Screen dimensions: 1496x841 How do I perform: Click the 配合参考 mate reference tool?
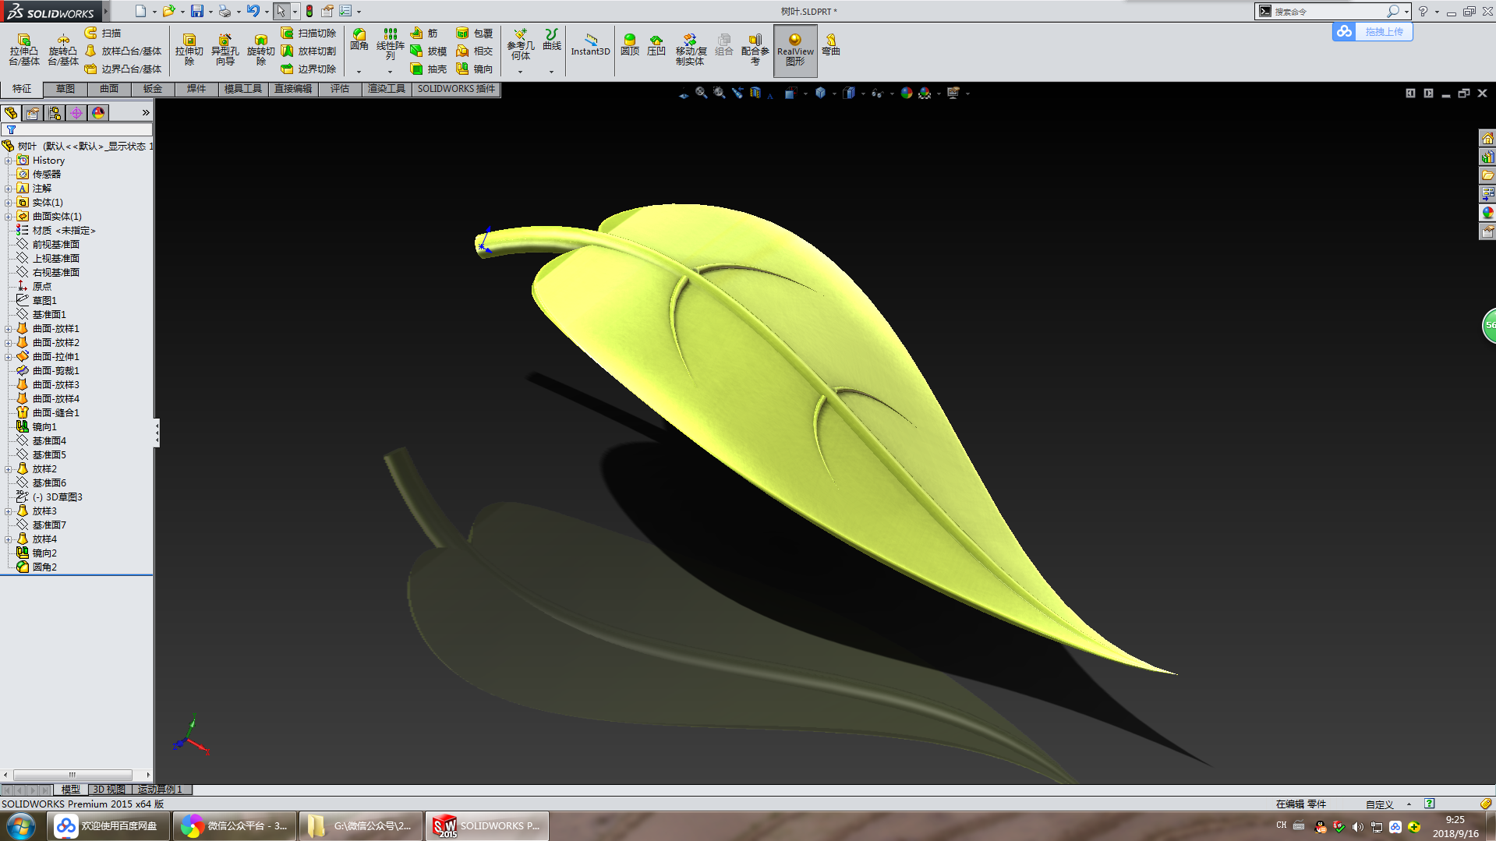coord(755,49)
